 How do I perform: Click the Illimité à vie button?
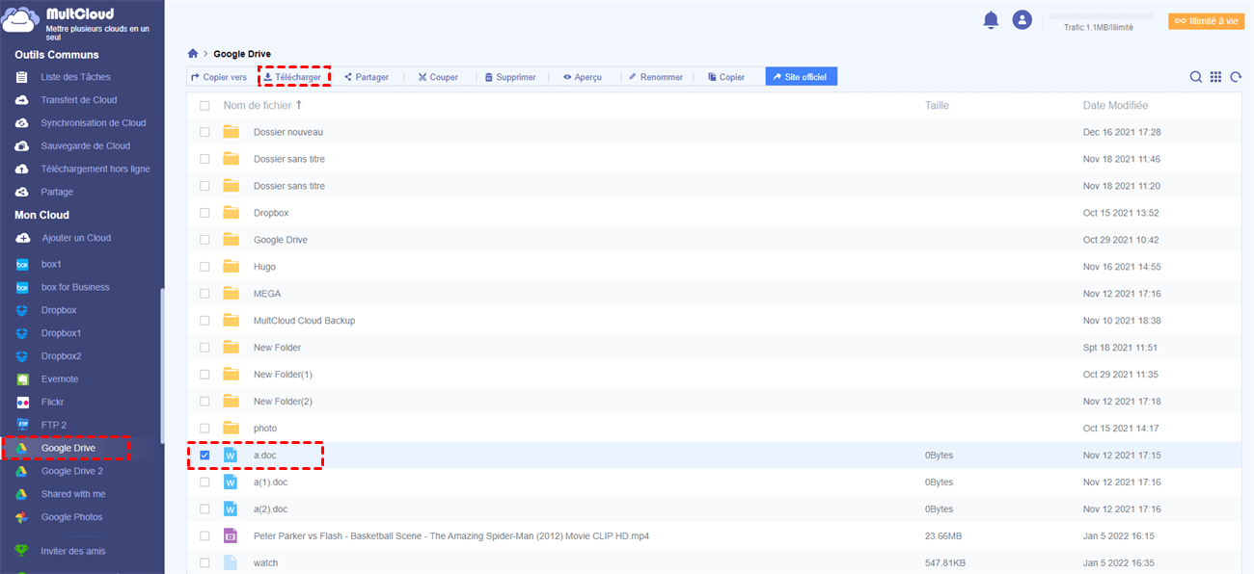click(1206, 21)
